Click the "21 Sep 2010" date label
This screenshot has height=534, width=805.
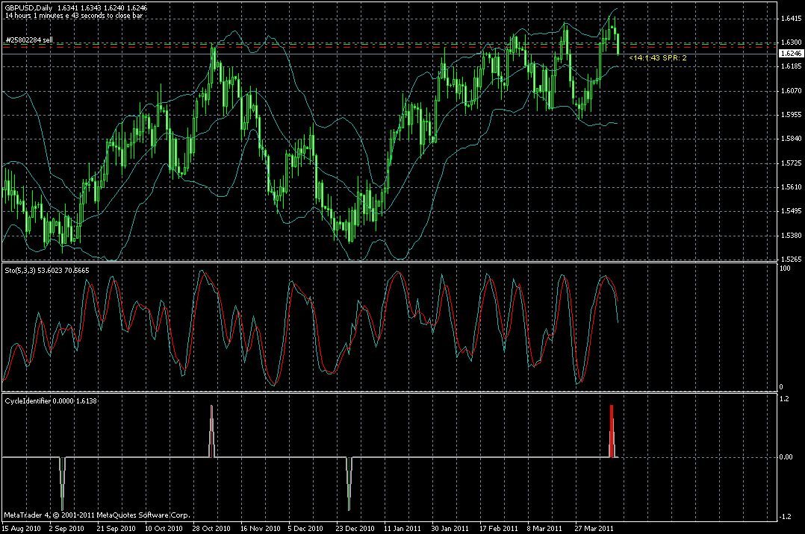(116, 528)
